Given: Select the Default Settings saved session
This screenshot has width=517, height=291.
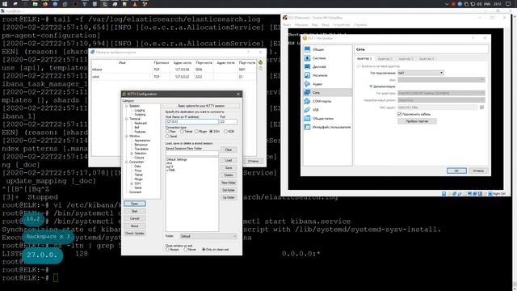Looking at the screenshot, I should click(x=177, y=159).
